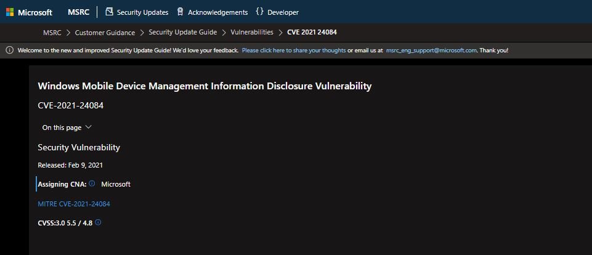The image size is (592, 255).
Task: Open Customer Guidance breadcrumb
Action: [x=105, y=33]
